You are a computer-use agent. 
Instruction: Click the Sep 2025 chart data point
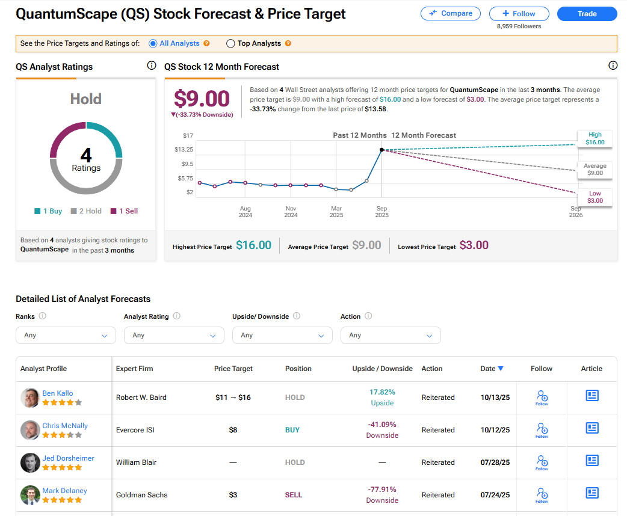pos(381,150)
